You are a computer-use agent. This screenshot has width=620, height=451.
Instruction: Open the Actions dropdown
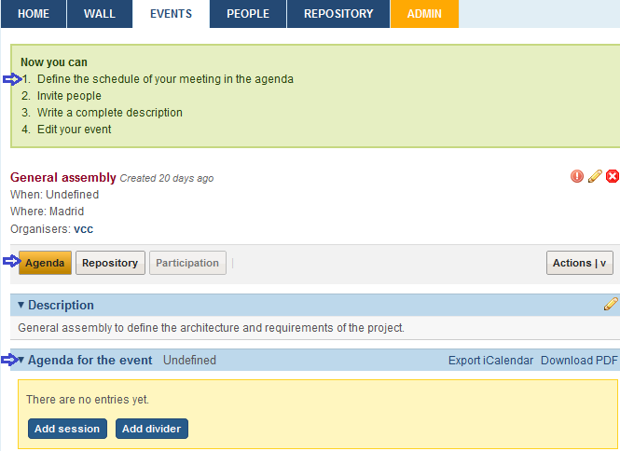coord(579,263)
